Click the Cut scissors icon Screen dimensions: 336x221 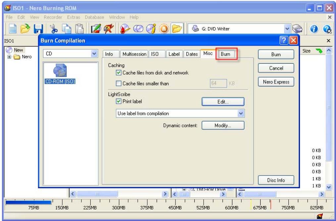pyautogui.click(x=53, y=29)
